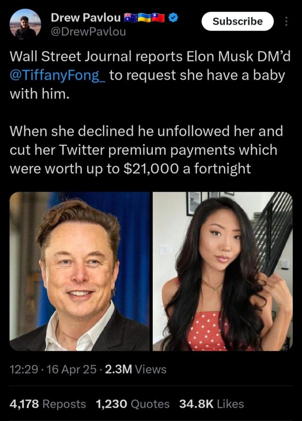Open the Drew Pavlou display name
Viewport: 302px width, 421px height.
pyautogui.click(x=86, y=18)
